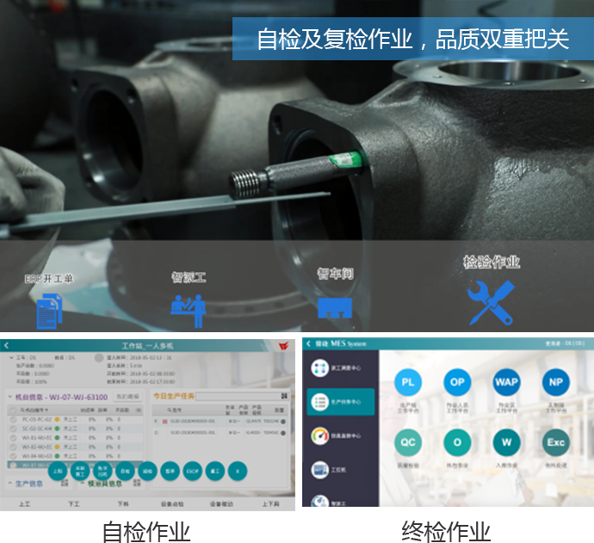Select the OP operator platform tile
The image size is (594, 543).
point(457,381)
